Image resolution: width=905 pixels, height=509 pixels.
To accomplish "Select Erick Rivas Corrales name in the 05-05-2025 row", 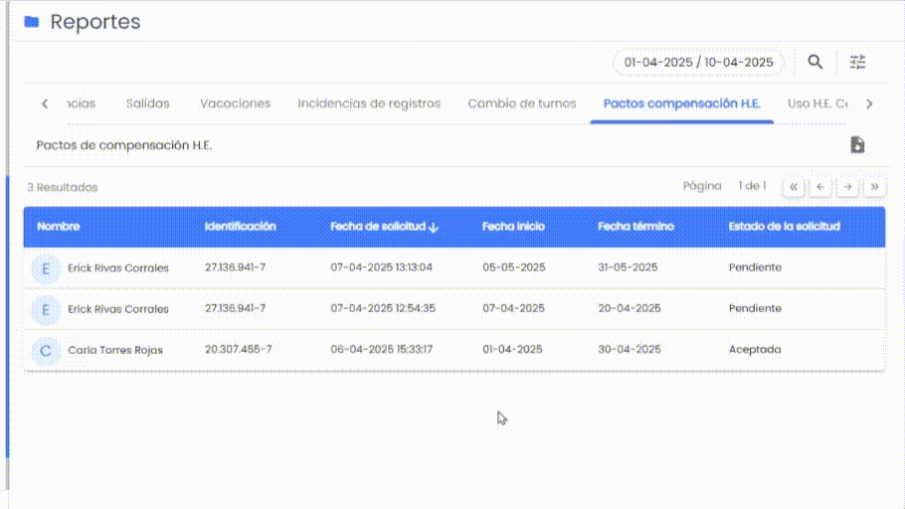I will 118,267.
